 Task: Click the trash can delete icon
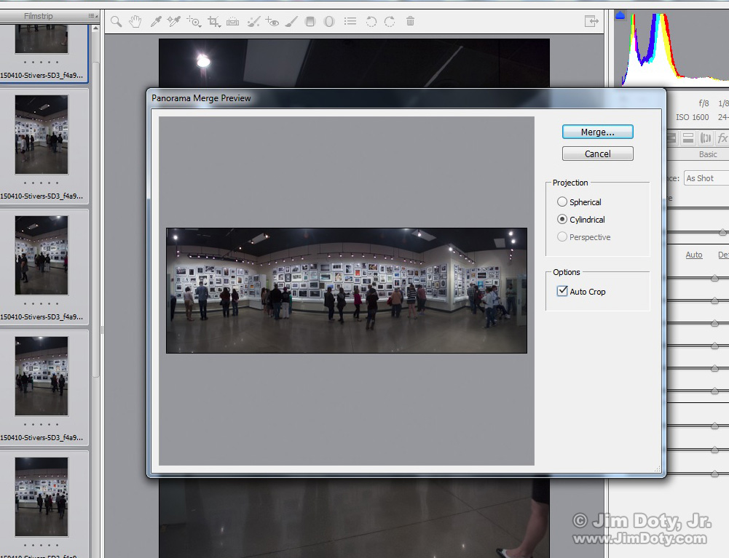click(410, 21)
